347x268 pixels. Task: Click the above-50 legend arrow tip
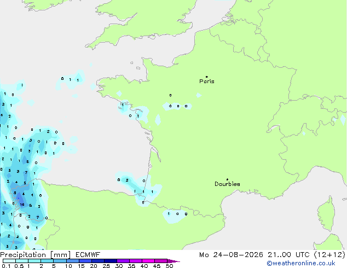pos(173,261)
